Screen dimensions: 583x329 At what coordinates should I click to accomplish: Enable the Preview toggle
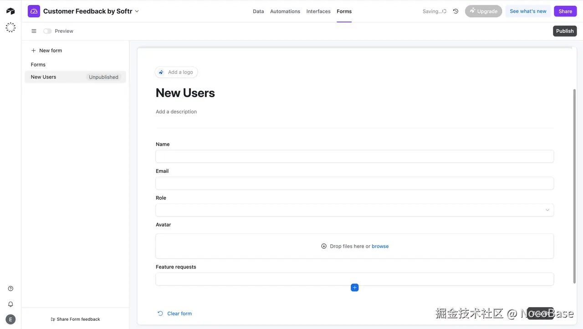point(47,31)
